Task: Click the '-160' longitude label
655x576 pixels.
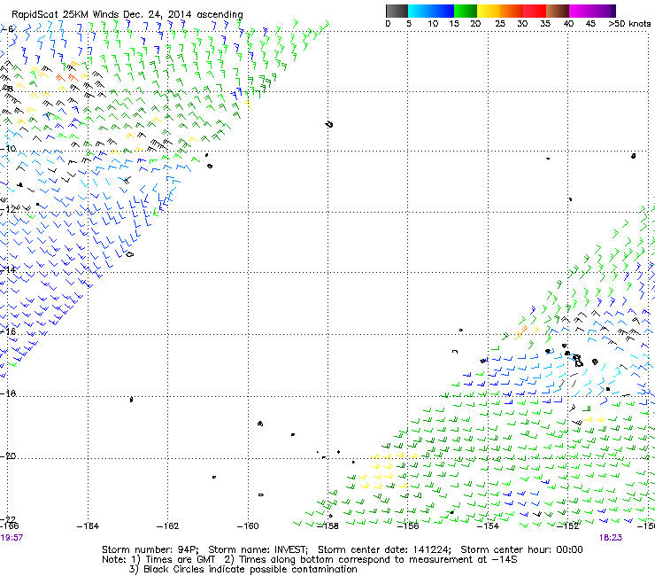Action: (x=248, y=526)
